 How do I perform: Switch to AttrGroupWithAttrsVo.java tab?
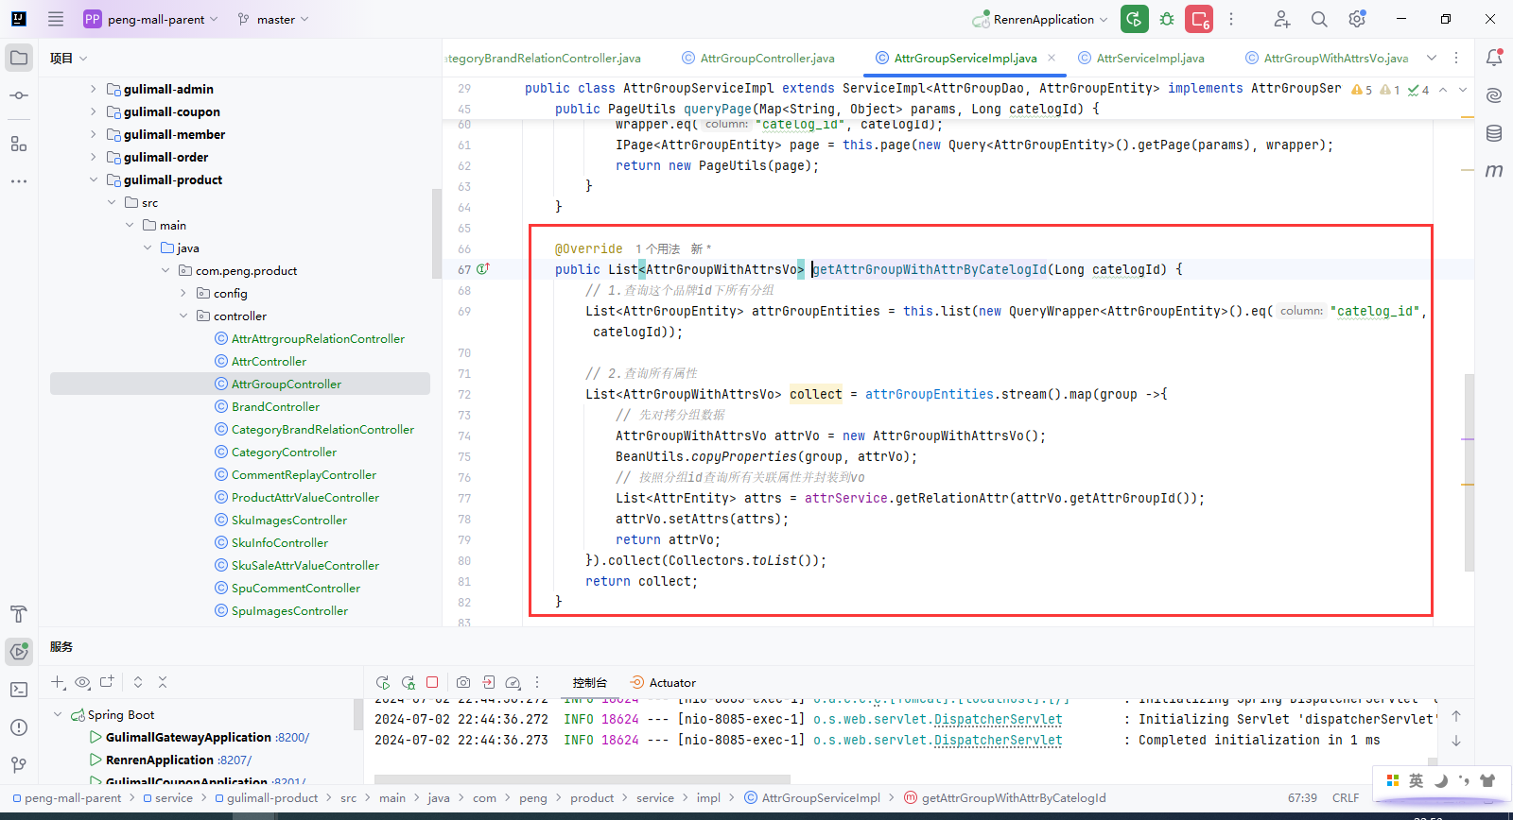[x=1328, y=58]
